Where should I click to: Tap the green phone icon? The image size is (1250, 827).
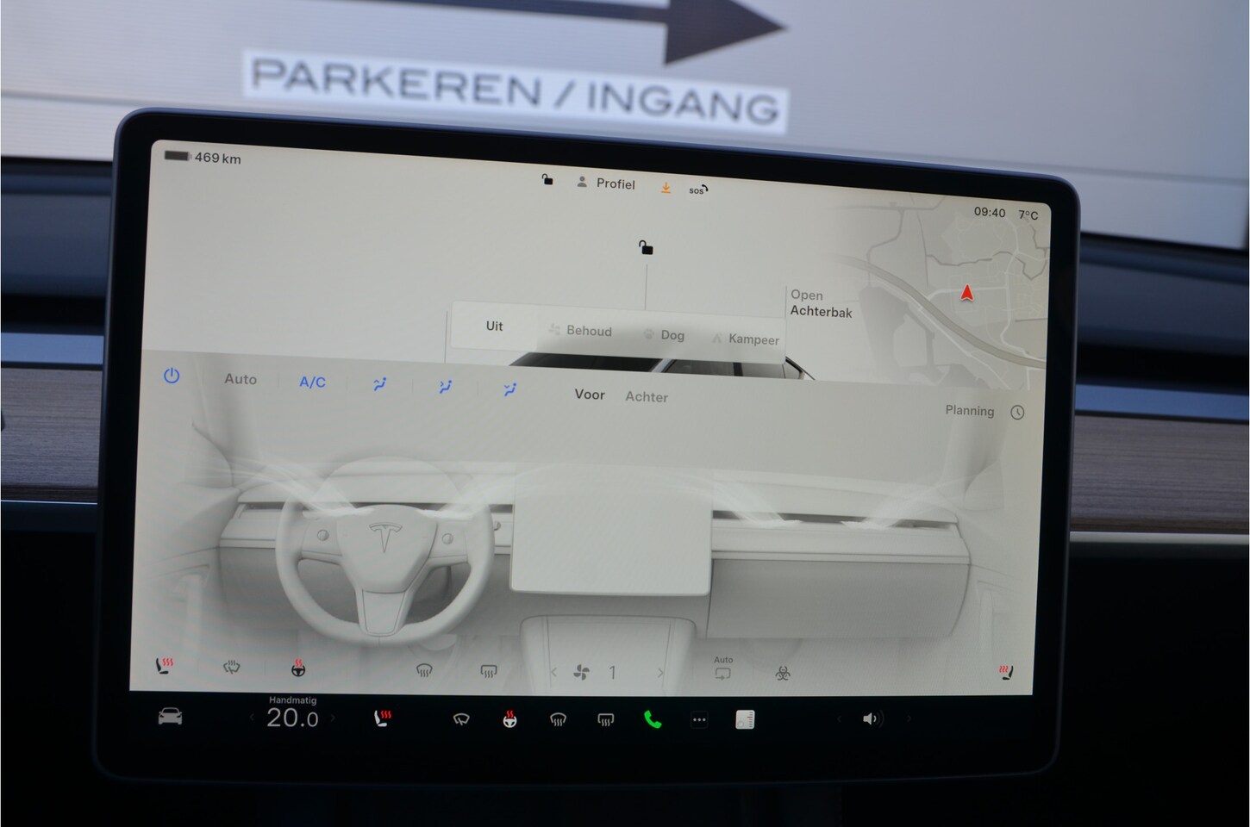653,719
